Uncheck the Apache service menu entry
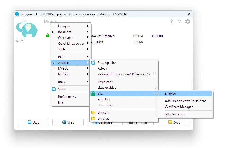226x148 pixels. [63, 63]
